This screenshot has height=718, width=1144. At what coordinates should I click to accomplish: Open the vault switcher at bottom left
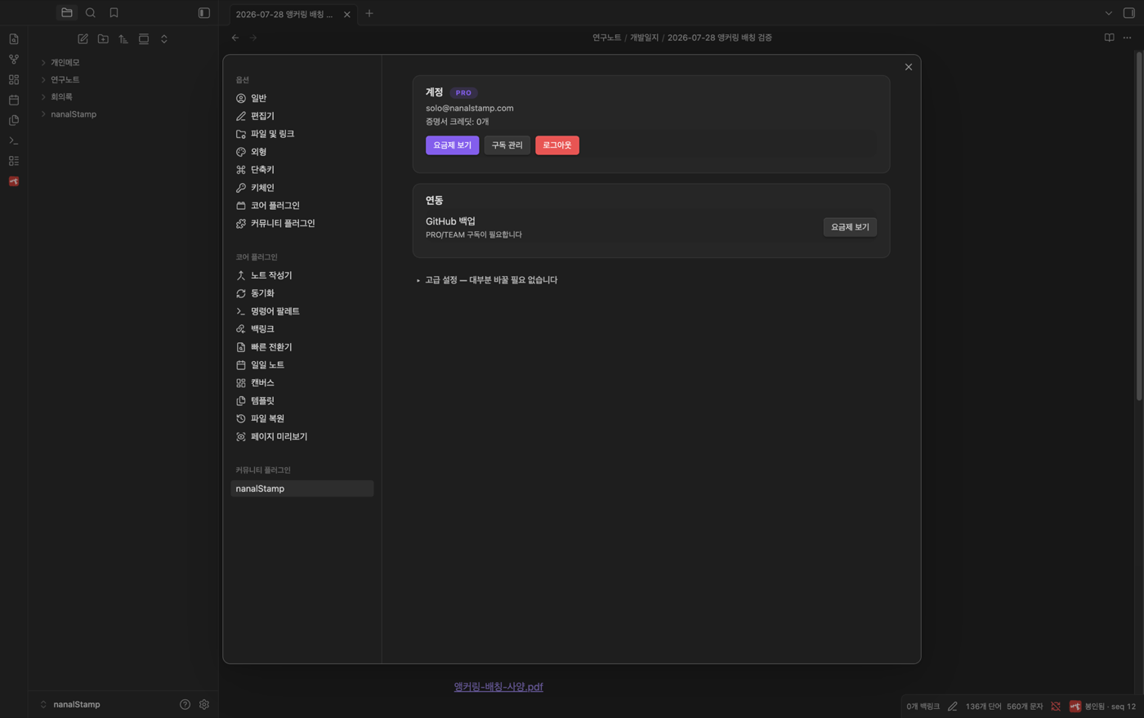coord(71,704)
